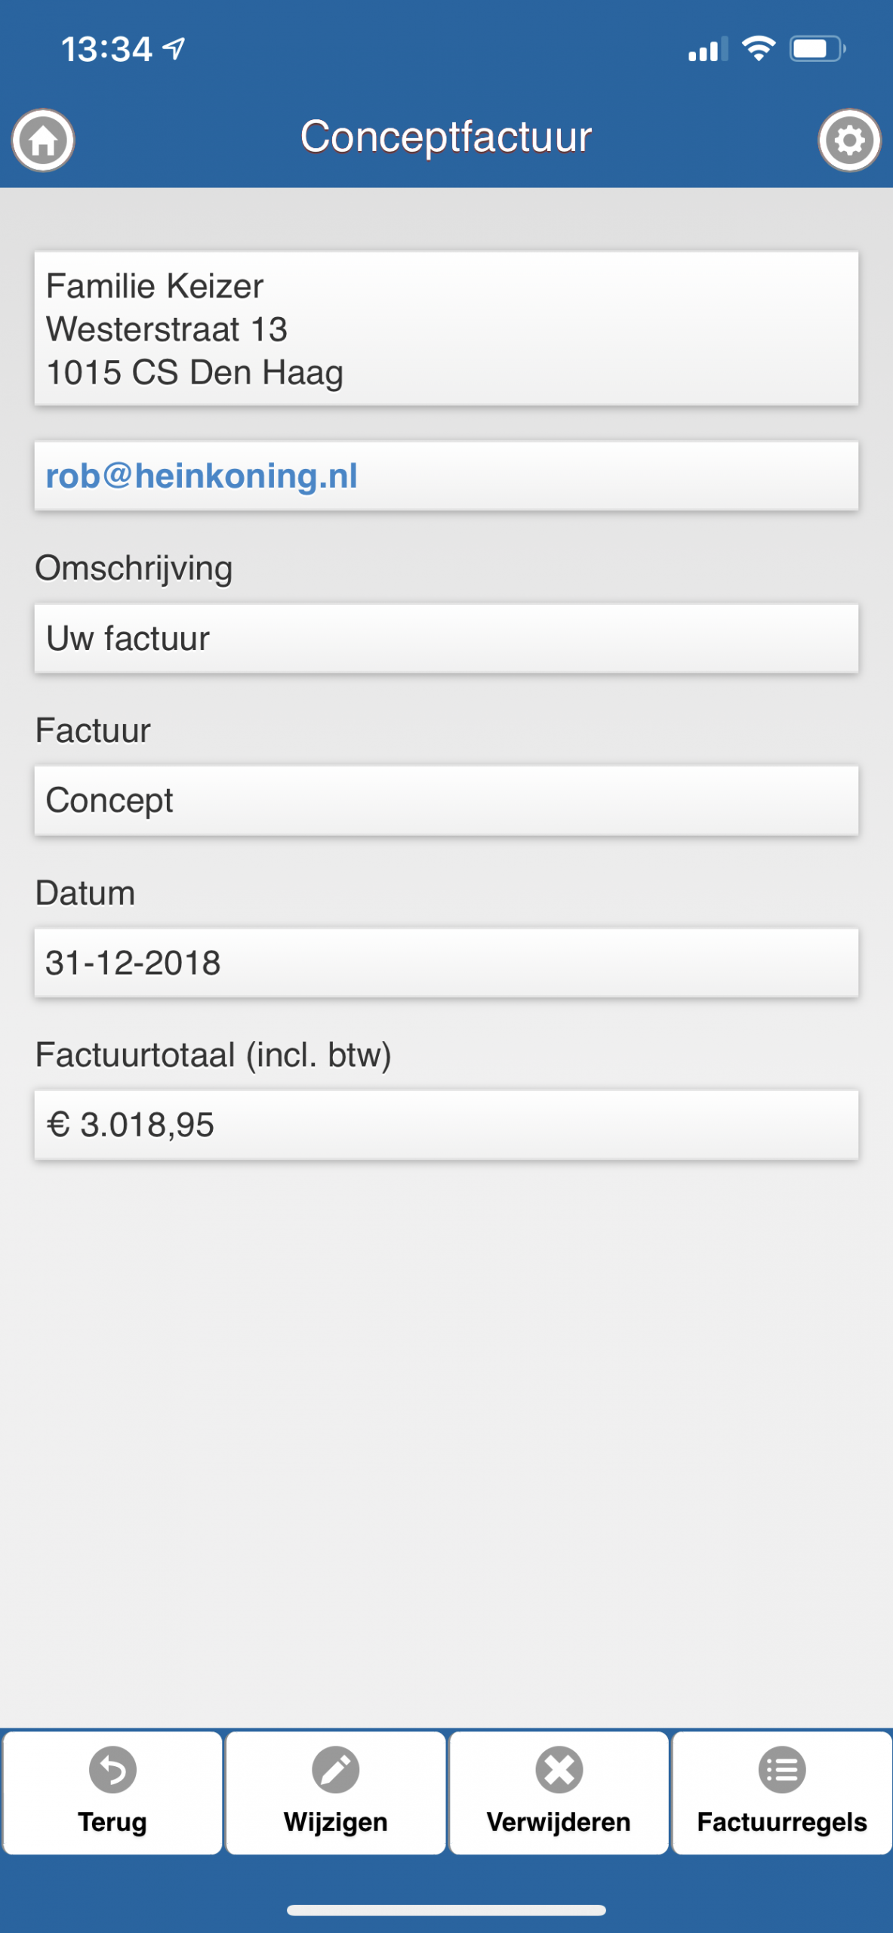893x1933 pixels.
Task: Edit the invoice using Wijzigen
Action: [x=336, y=1792]
